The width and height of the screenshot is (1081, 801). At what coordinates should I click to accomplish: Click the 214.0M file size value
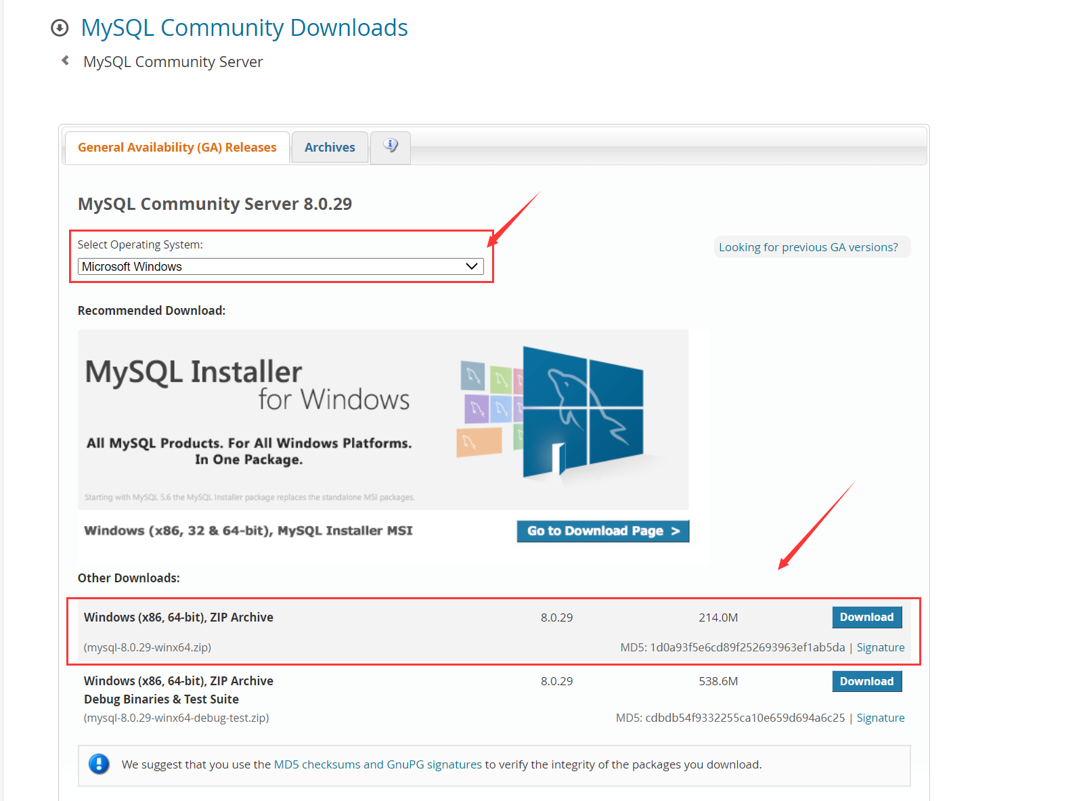coord(718,618)
